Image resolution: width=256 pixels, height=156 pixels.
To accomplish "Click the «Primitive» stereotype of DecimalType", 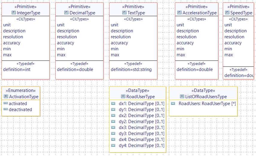I will tap(79, 7).
